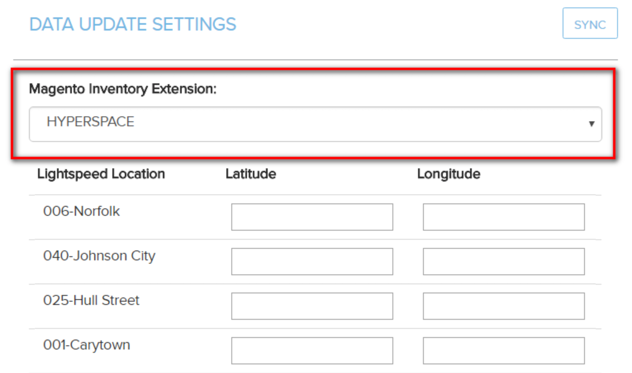
Task: Click the Lightspeed Location column header
Action: pos(101,174)
